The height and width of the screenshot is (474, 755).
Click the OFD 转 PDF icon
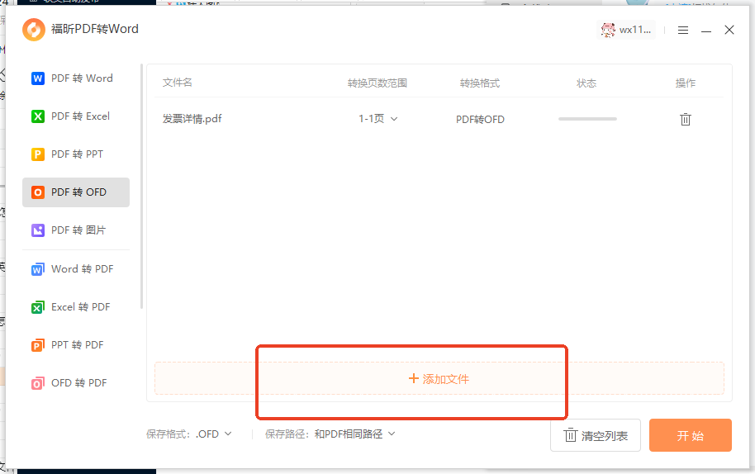click(x=37, y=383)
